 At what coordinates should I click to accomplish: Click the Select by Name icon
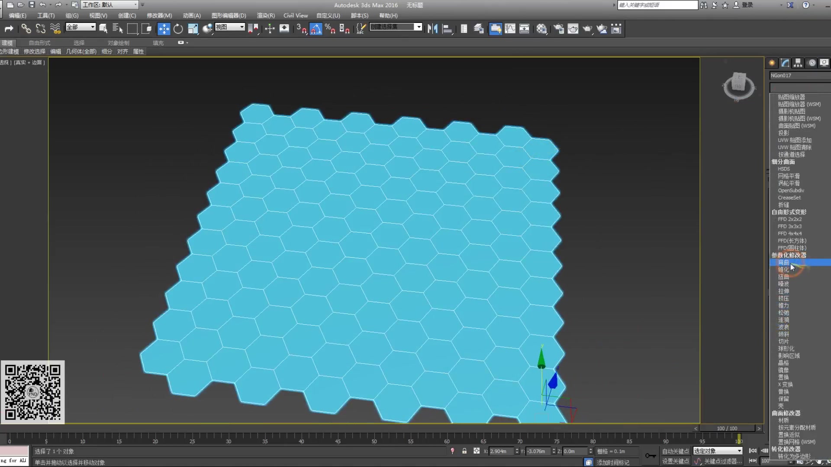click(x=117, y=29)
